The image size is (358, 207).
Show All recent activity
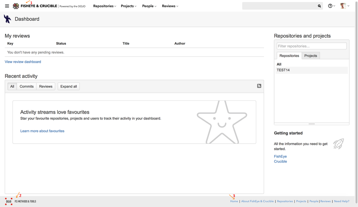tap(12, 86)
